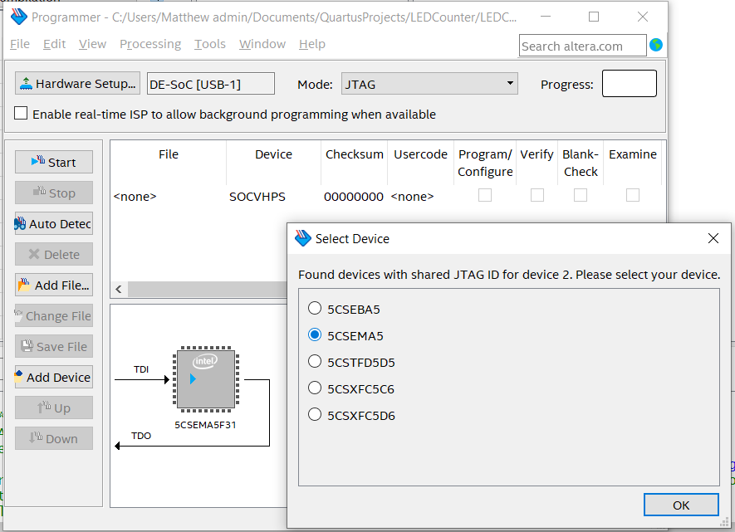
Task: Open the Window menu
Action: coord(262,44)
